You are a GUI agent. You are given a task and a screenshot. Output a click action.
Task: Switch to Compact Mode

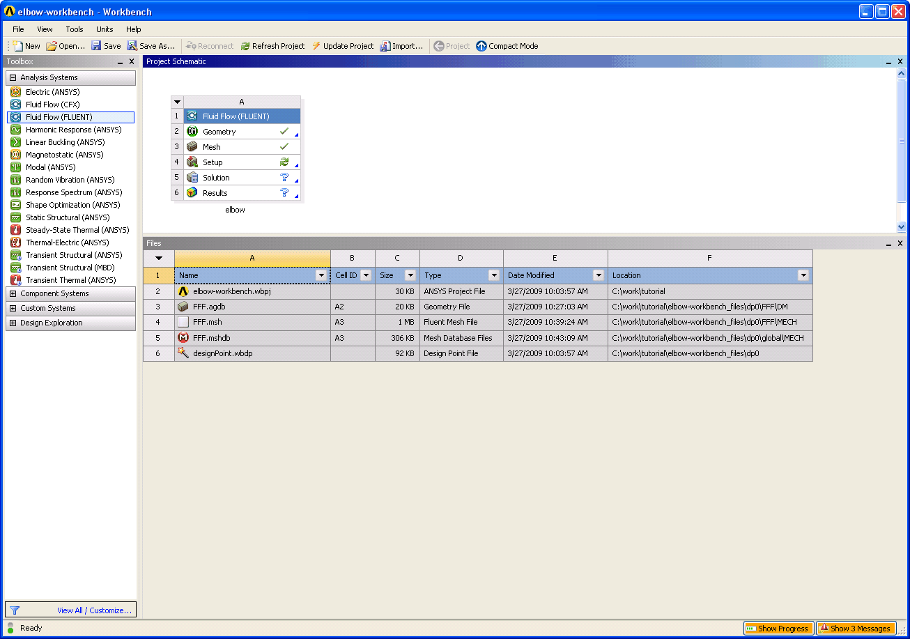pos(507,46)
